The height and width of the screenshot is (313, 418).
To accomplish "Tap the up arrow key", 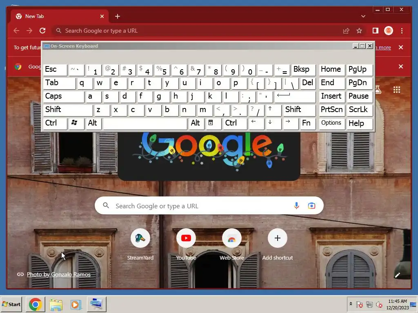I will click(x=273, y=110).
